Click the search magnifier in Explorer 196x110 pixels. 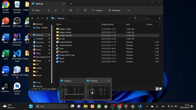click(x=160, y=18)
